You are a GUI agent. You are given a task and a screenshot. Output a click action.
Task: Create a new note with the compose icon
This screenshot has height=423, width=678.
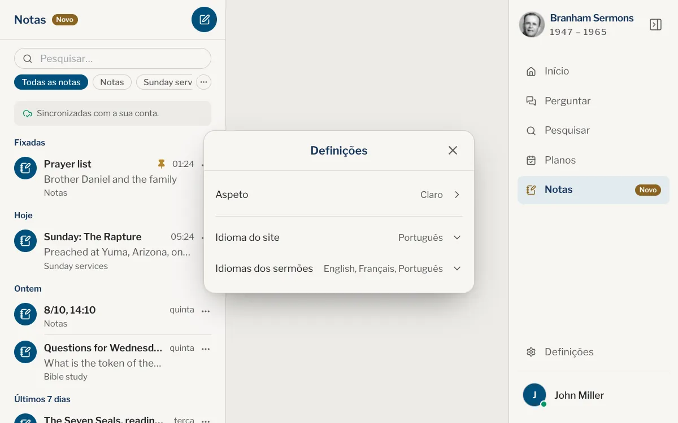204,20
